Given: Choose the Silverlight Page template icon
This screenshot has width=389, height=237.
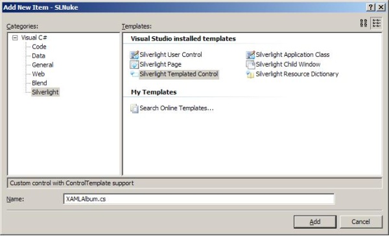Looking at the screenshot, I should (134, 65).
